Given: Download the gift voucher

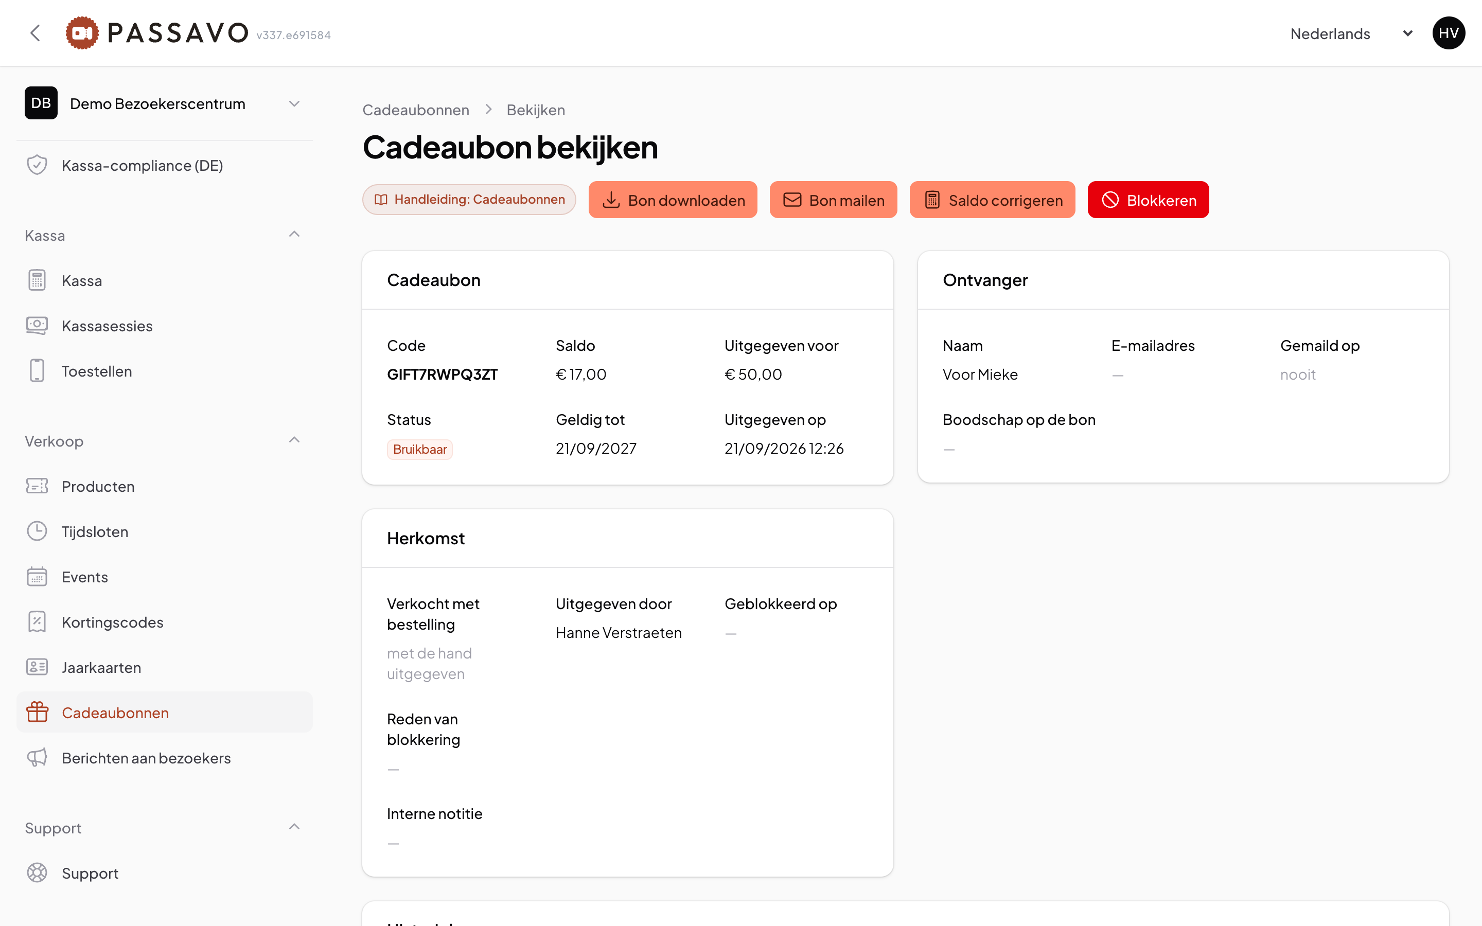Looking at the screenshot, I should point(673,200).
